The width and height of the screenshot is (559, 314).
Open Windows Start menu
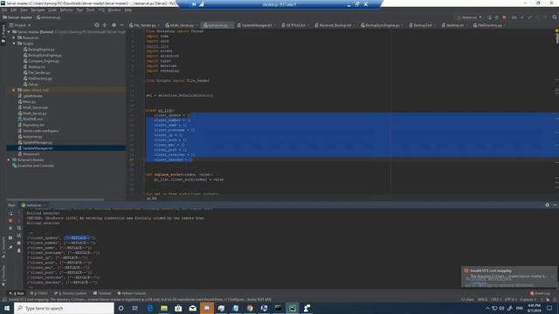[7, 308]
